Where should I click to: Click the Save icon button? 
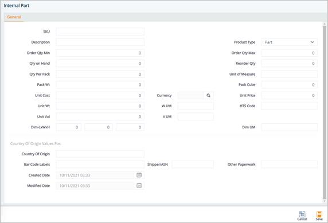click(319, 216)
